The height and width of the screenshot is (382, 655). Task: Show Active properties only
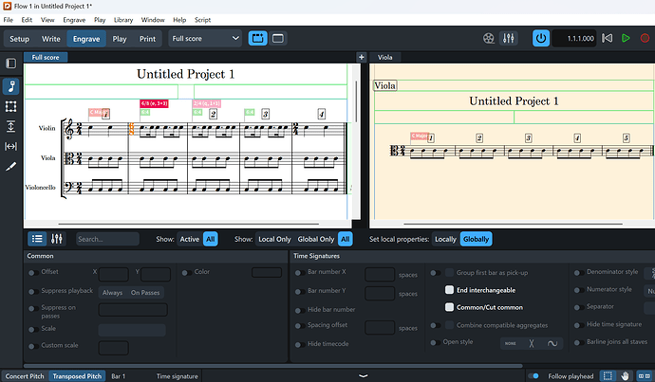point(190,239)
